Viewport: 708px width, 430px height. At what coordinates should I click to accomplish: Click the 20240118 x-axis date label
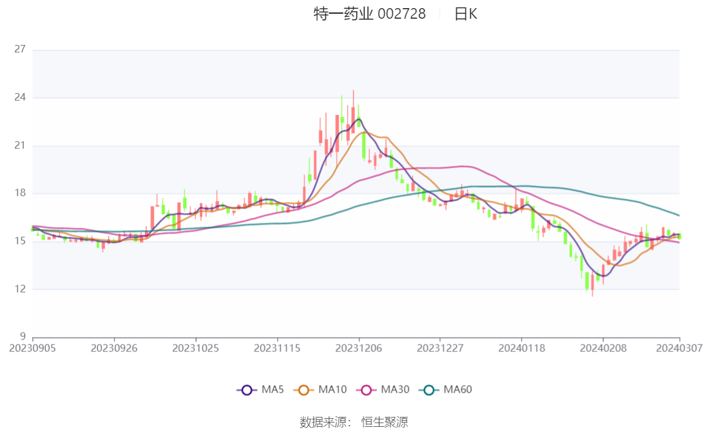pyautogui.click(x=521, y=348)
